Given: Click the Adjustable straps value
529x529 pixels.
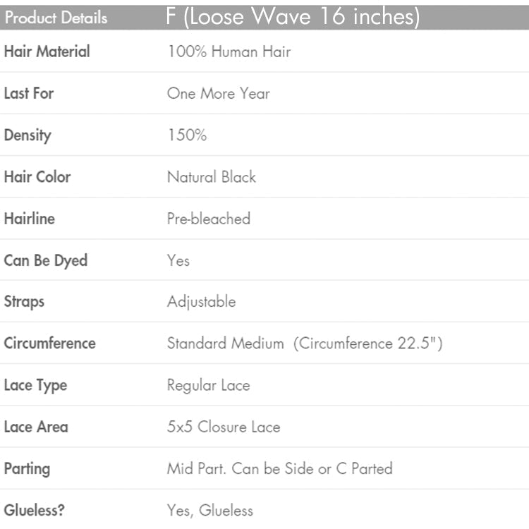Looking at the screenshot, I should point(201,302).
